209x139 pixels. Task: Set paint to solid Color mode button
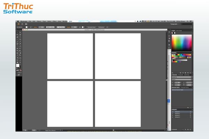pyautogui.click(x=17, y=70)
